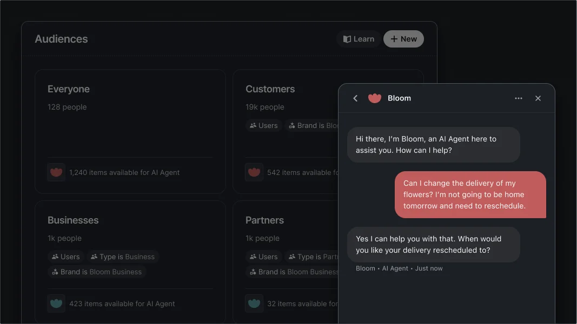Click the red Bloom flower icon in chat header
Screen dimensions: 577x324
(374, 98)
